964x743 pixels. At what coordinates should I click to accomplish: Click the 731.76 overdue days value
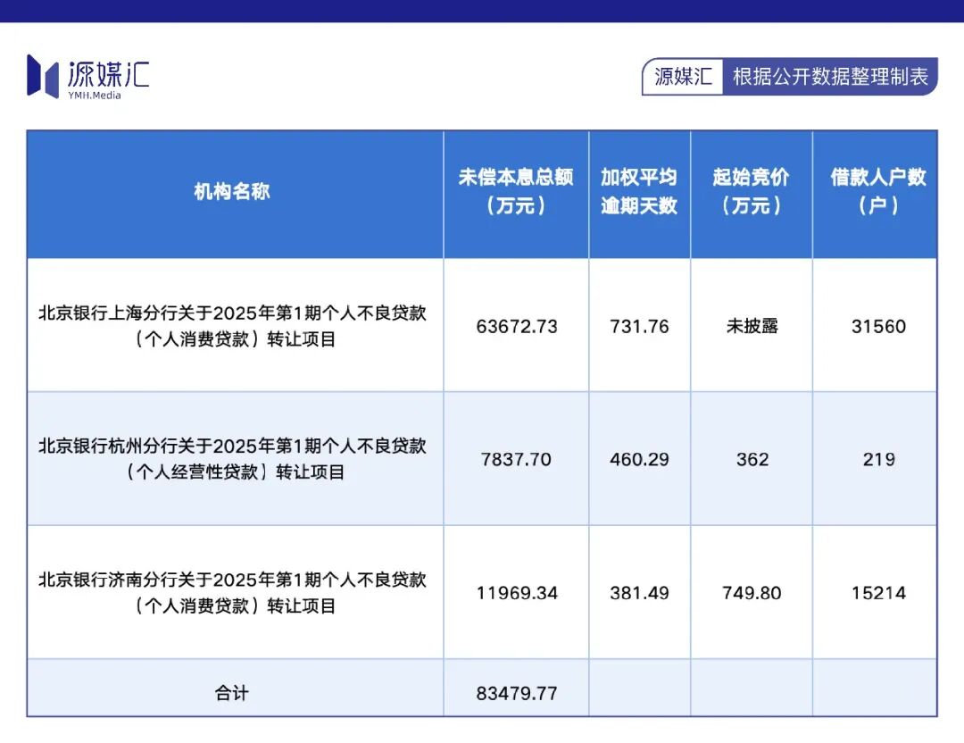[x=639, y=327]
